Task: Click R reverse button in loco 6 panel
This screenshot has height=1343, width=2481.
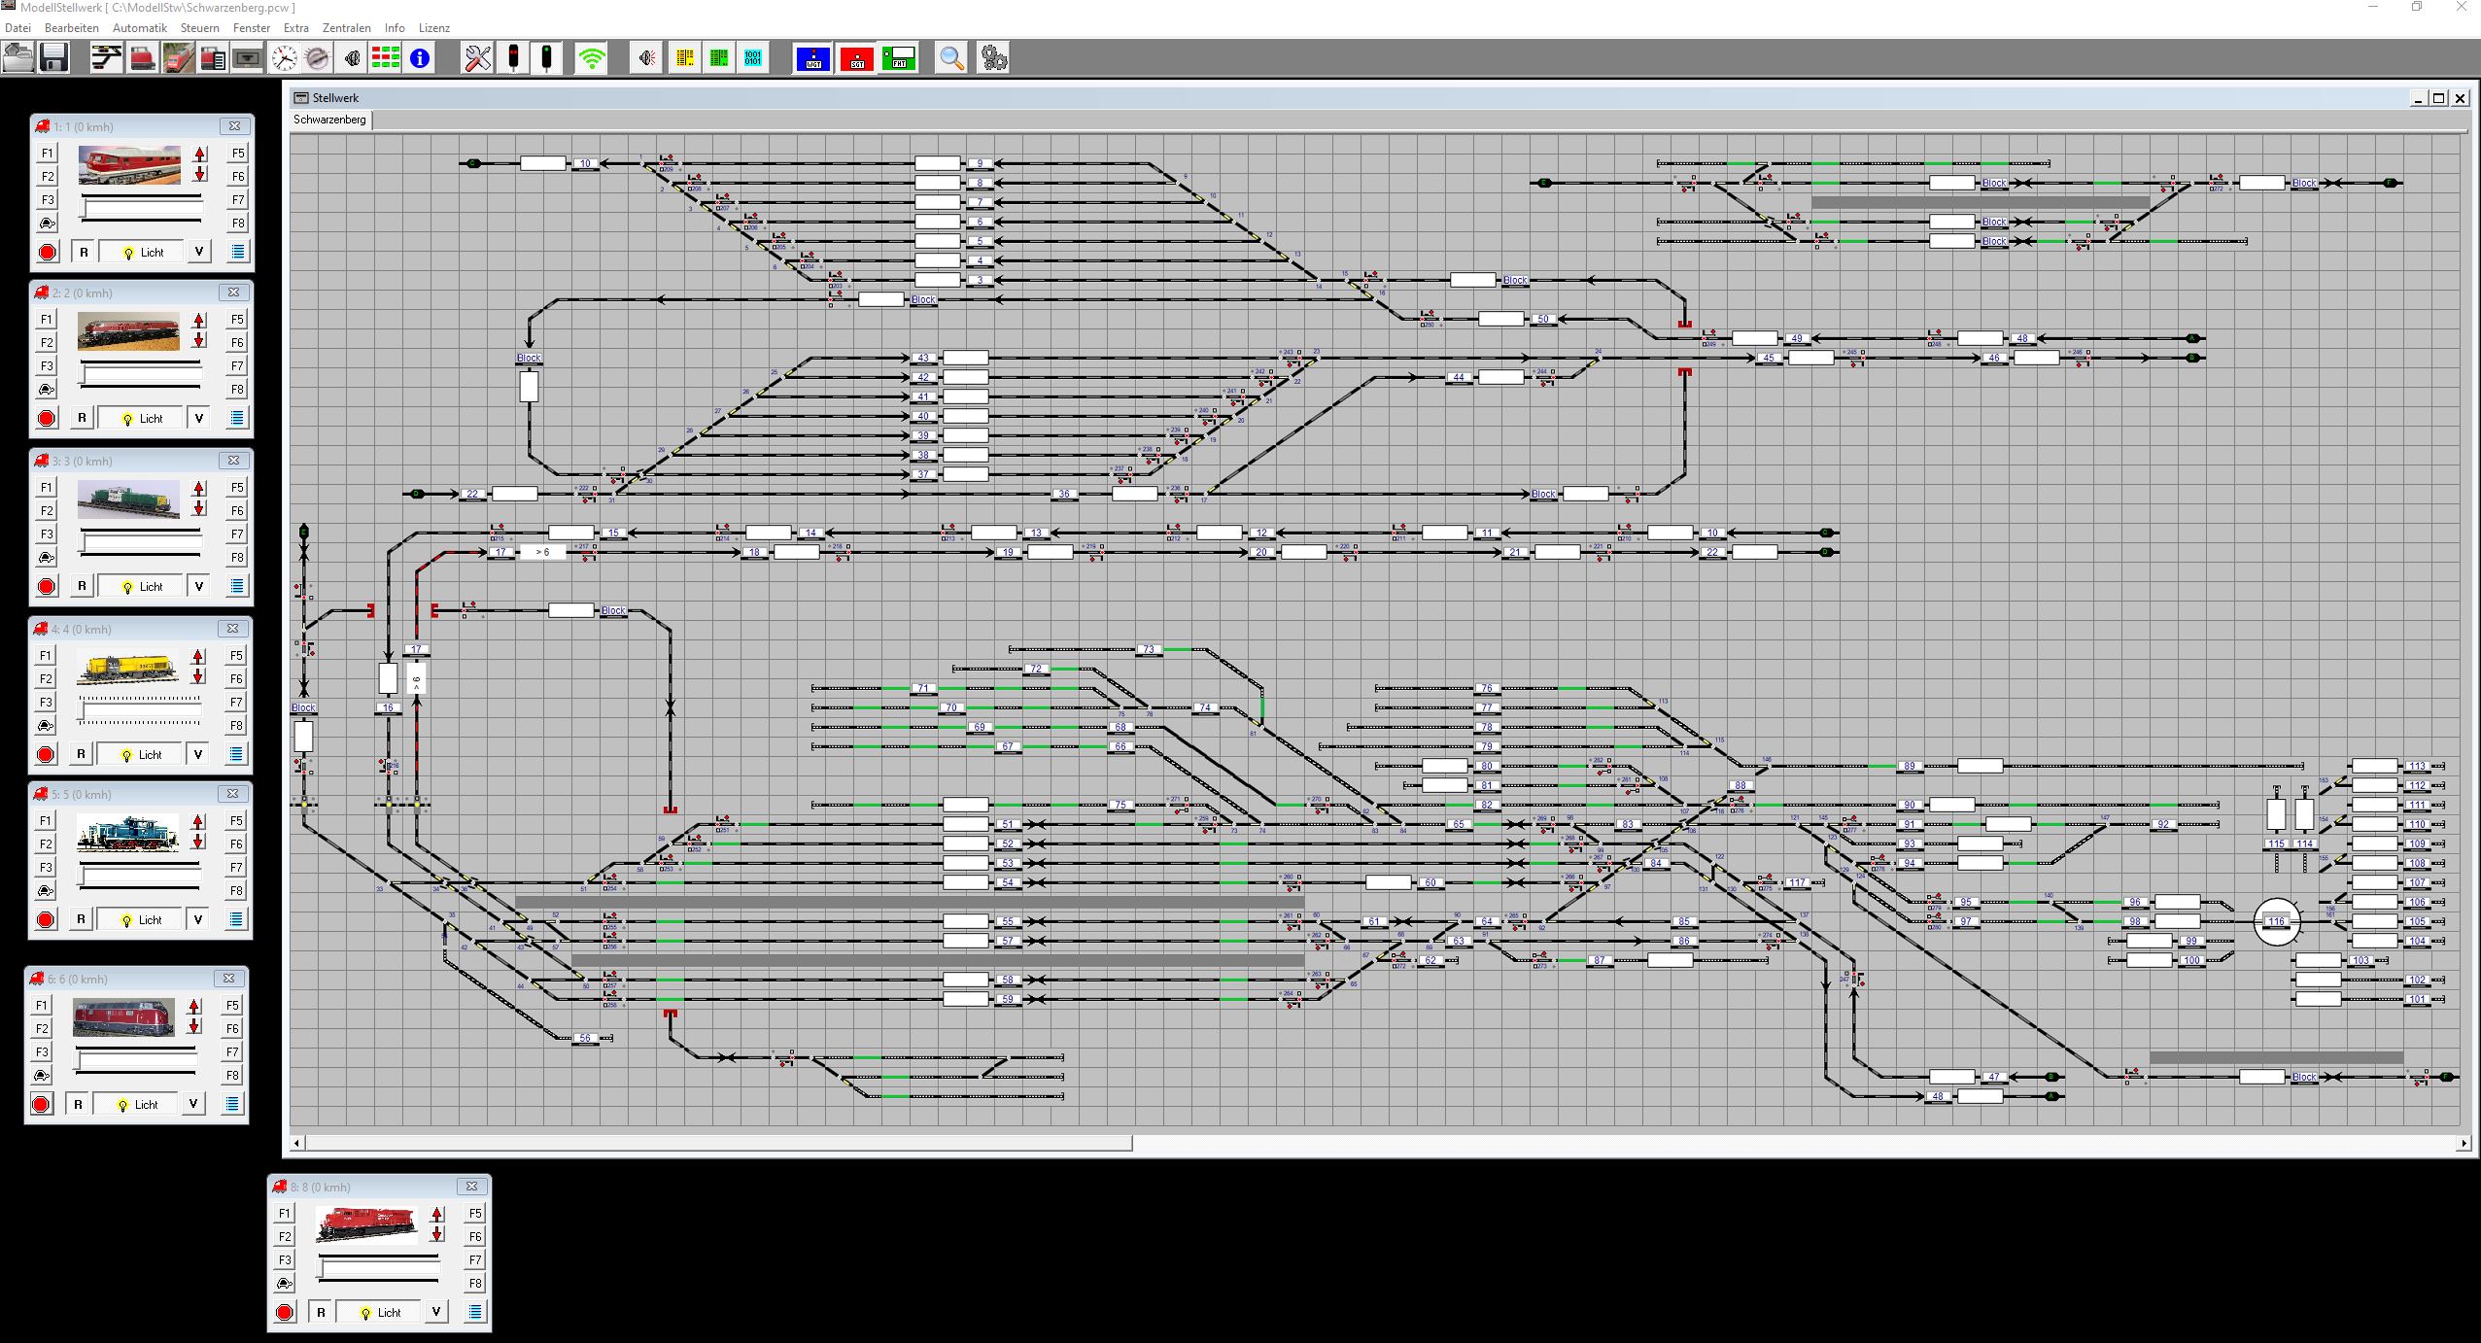Action: coord(78,1104)
